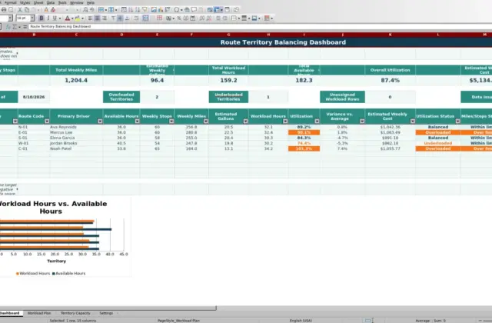
Task: Align cell content to bottom icon
Action: [x=127, y=18]
